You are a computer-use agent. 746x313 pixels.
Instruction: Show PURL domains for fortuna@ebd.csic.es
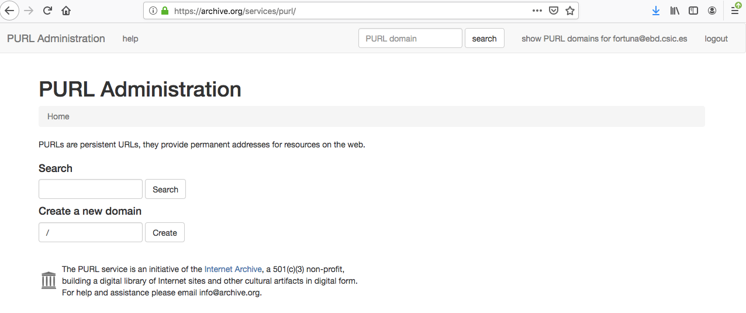click(605, 39)
